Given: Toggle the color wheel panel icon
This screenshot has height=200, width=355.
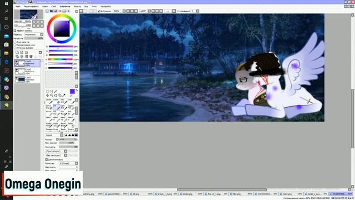Looking at the screenshot, I should click(47, 11).
